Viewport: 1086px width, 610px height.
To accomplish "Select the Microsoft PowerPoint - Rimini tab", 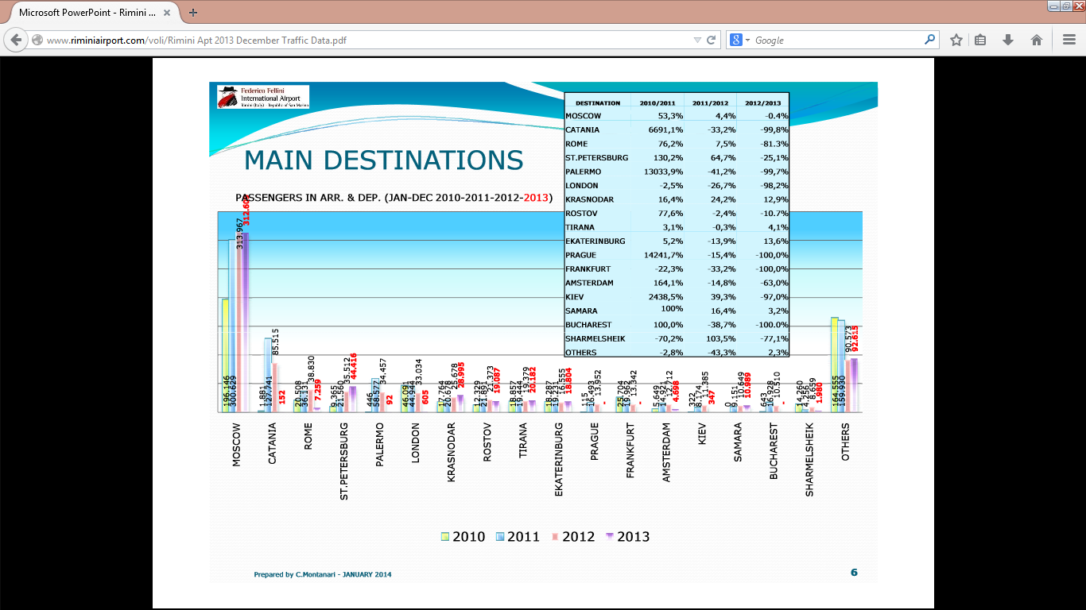I will pos(87,13).
